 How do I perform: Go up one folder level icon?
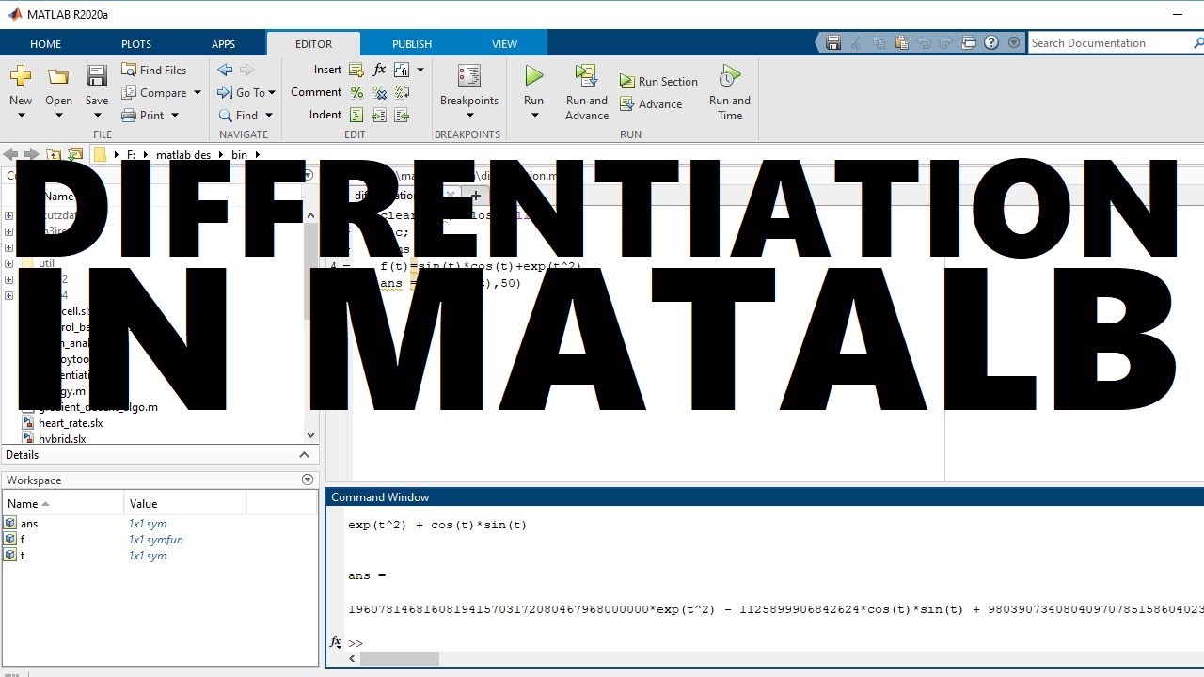coord(54,154)
